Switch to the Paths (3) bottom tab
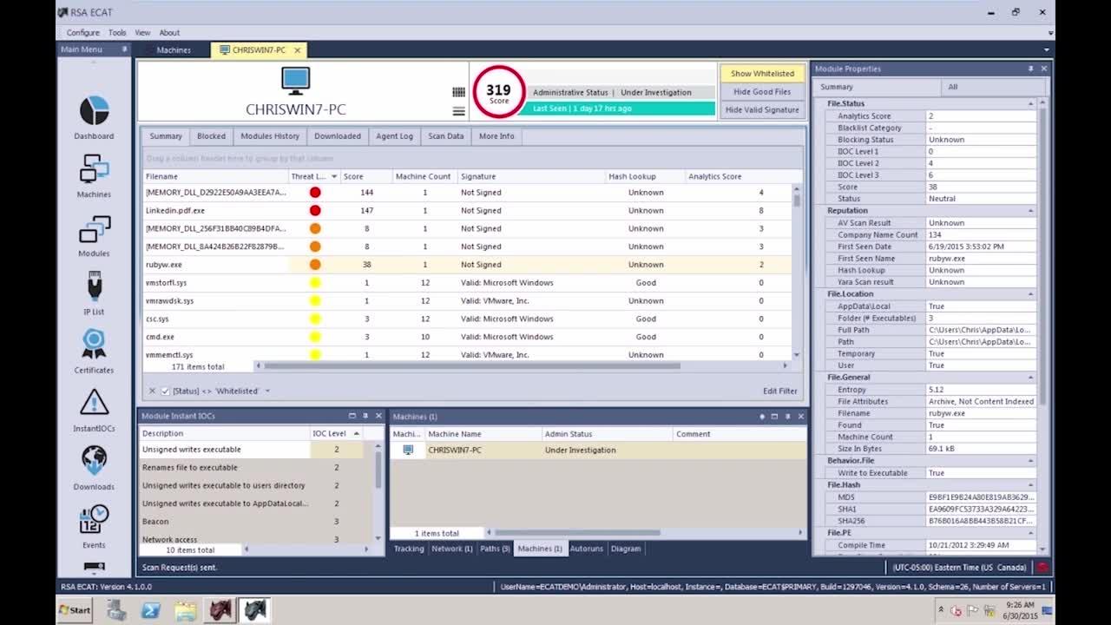The height and width of the screenshot is (625, 1111). pos(495,549)
